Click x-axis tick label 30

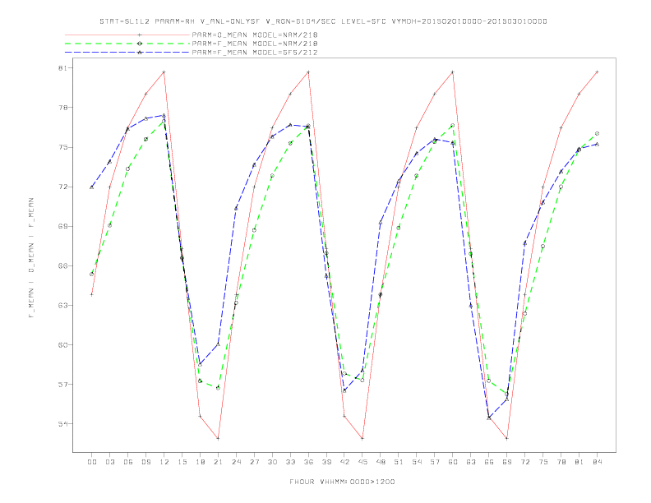272,462
